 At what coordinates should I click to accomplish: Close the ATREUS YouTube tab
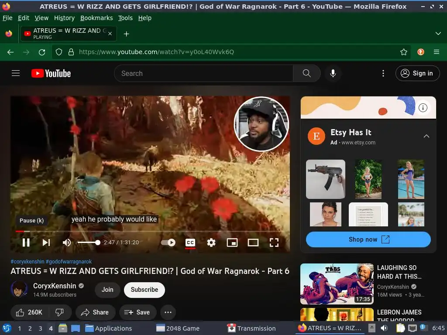pos(110,34)
